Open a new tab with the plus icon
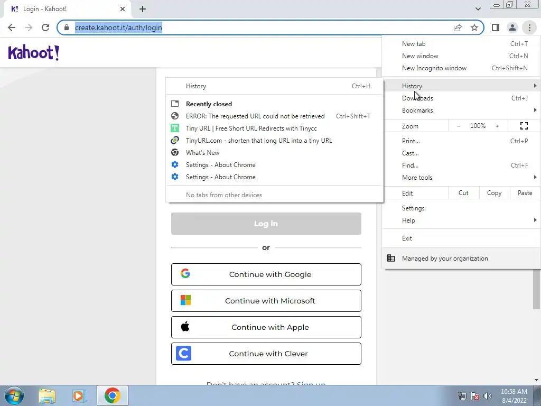This screenshot has width=541, height=406. coord(143,10)
